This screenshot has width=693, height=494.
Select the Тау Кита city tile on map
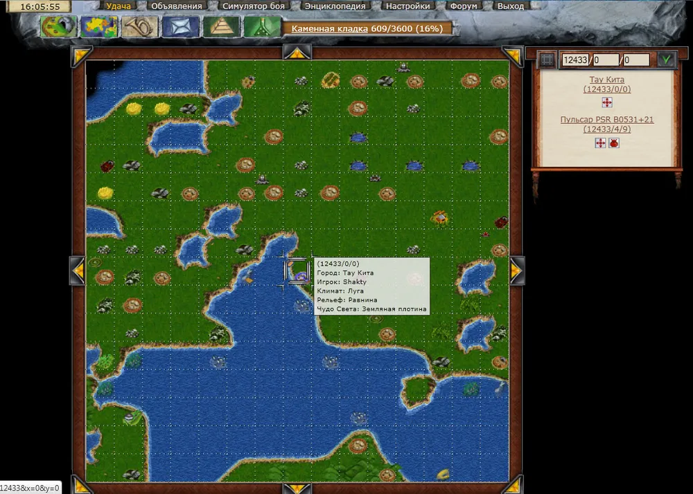(297, 271)
